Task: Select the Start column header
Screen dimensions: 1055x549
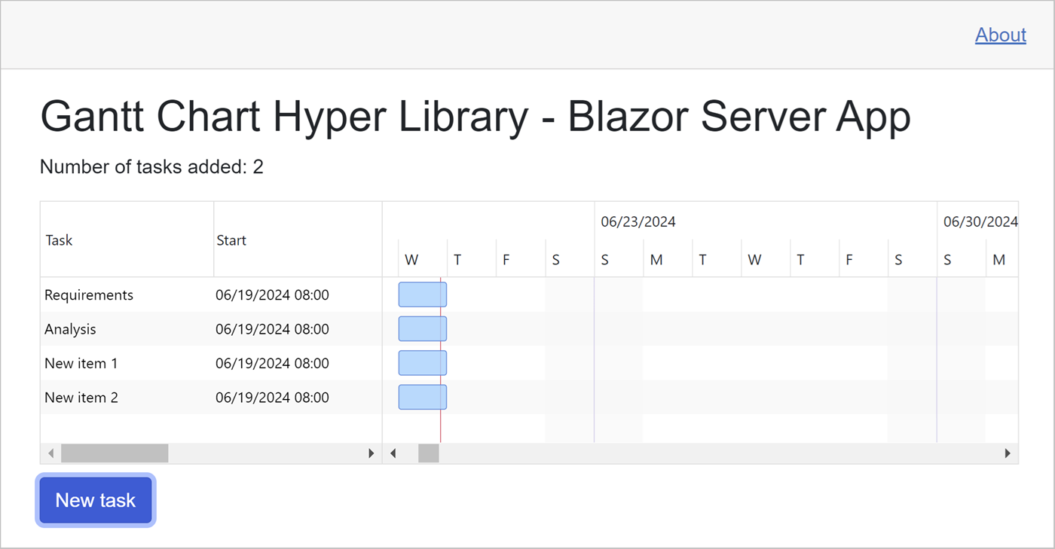Action: [x=231, y=240]
